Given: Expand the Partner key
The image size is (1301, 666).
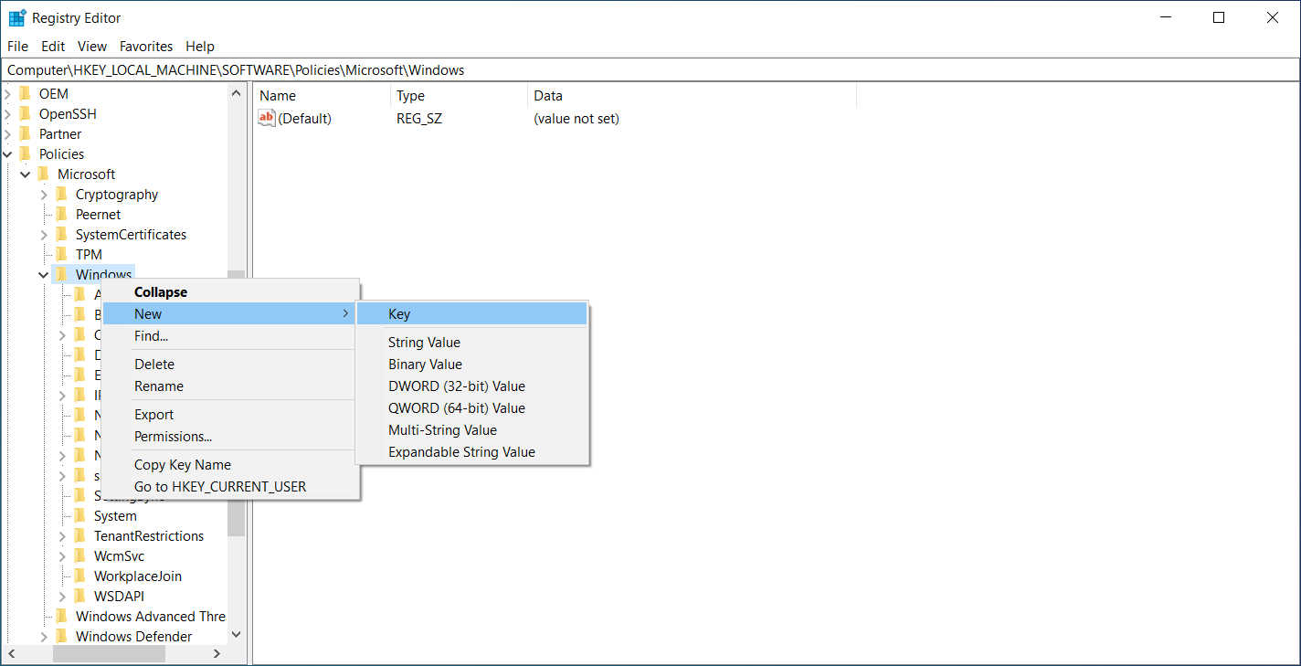Looking at the screenshot, I should pos(7,133).
